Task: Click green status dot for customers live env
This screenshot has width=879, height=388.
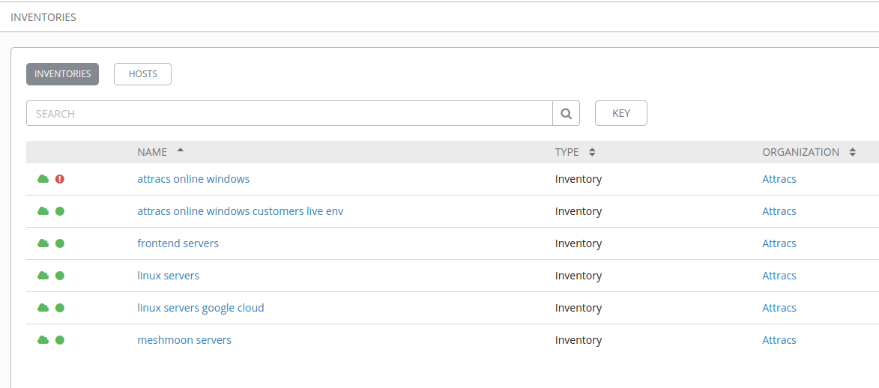Action: coord(60,211)
